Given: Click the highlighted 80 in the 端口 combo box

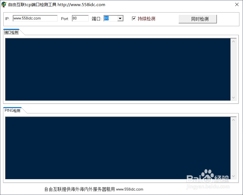Looking at the screenshot, I should pos(106,18).
